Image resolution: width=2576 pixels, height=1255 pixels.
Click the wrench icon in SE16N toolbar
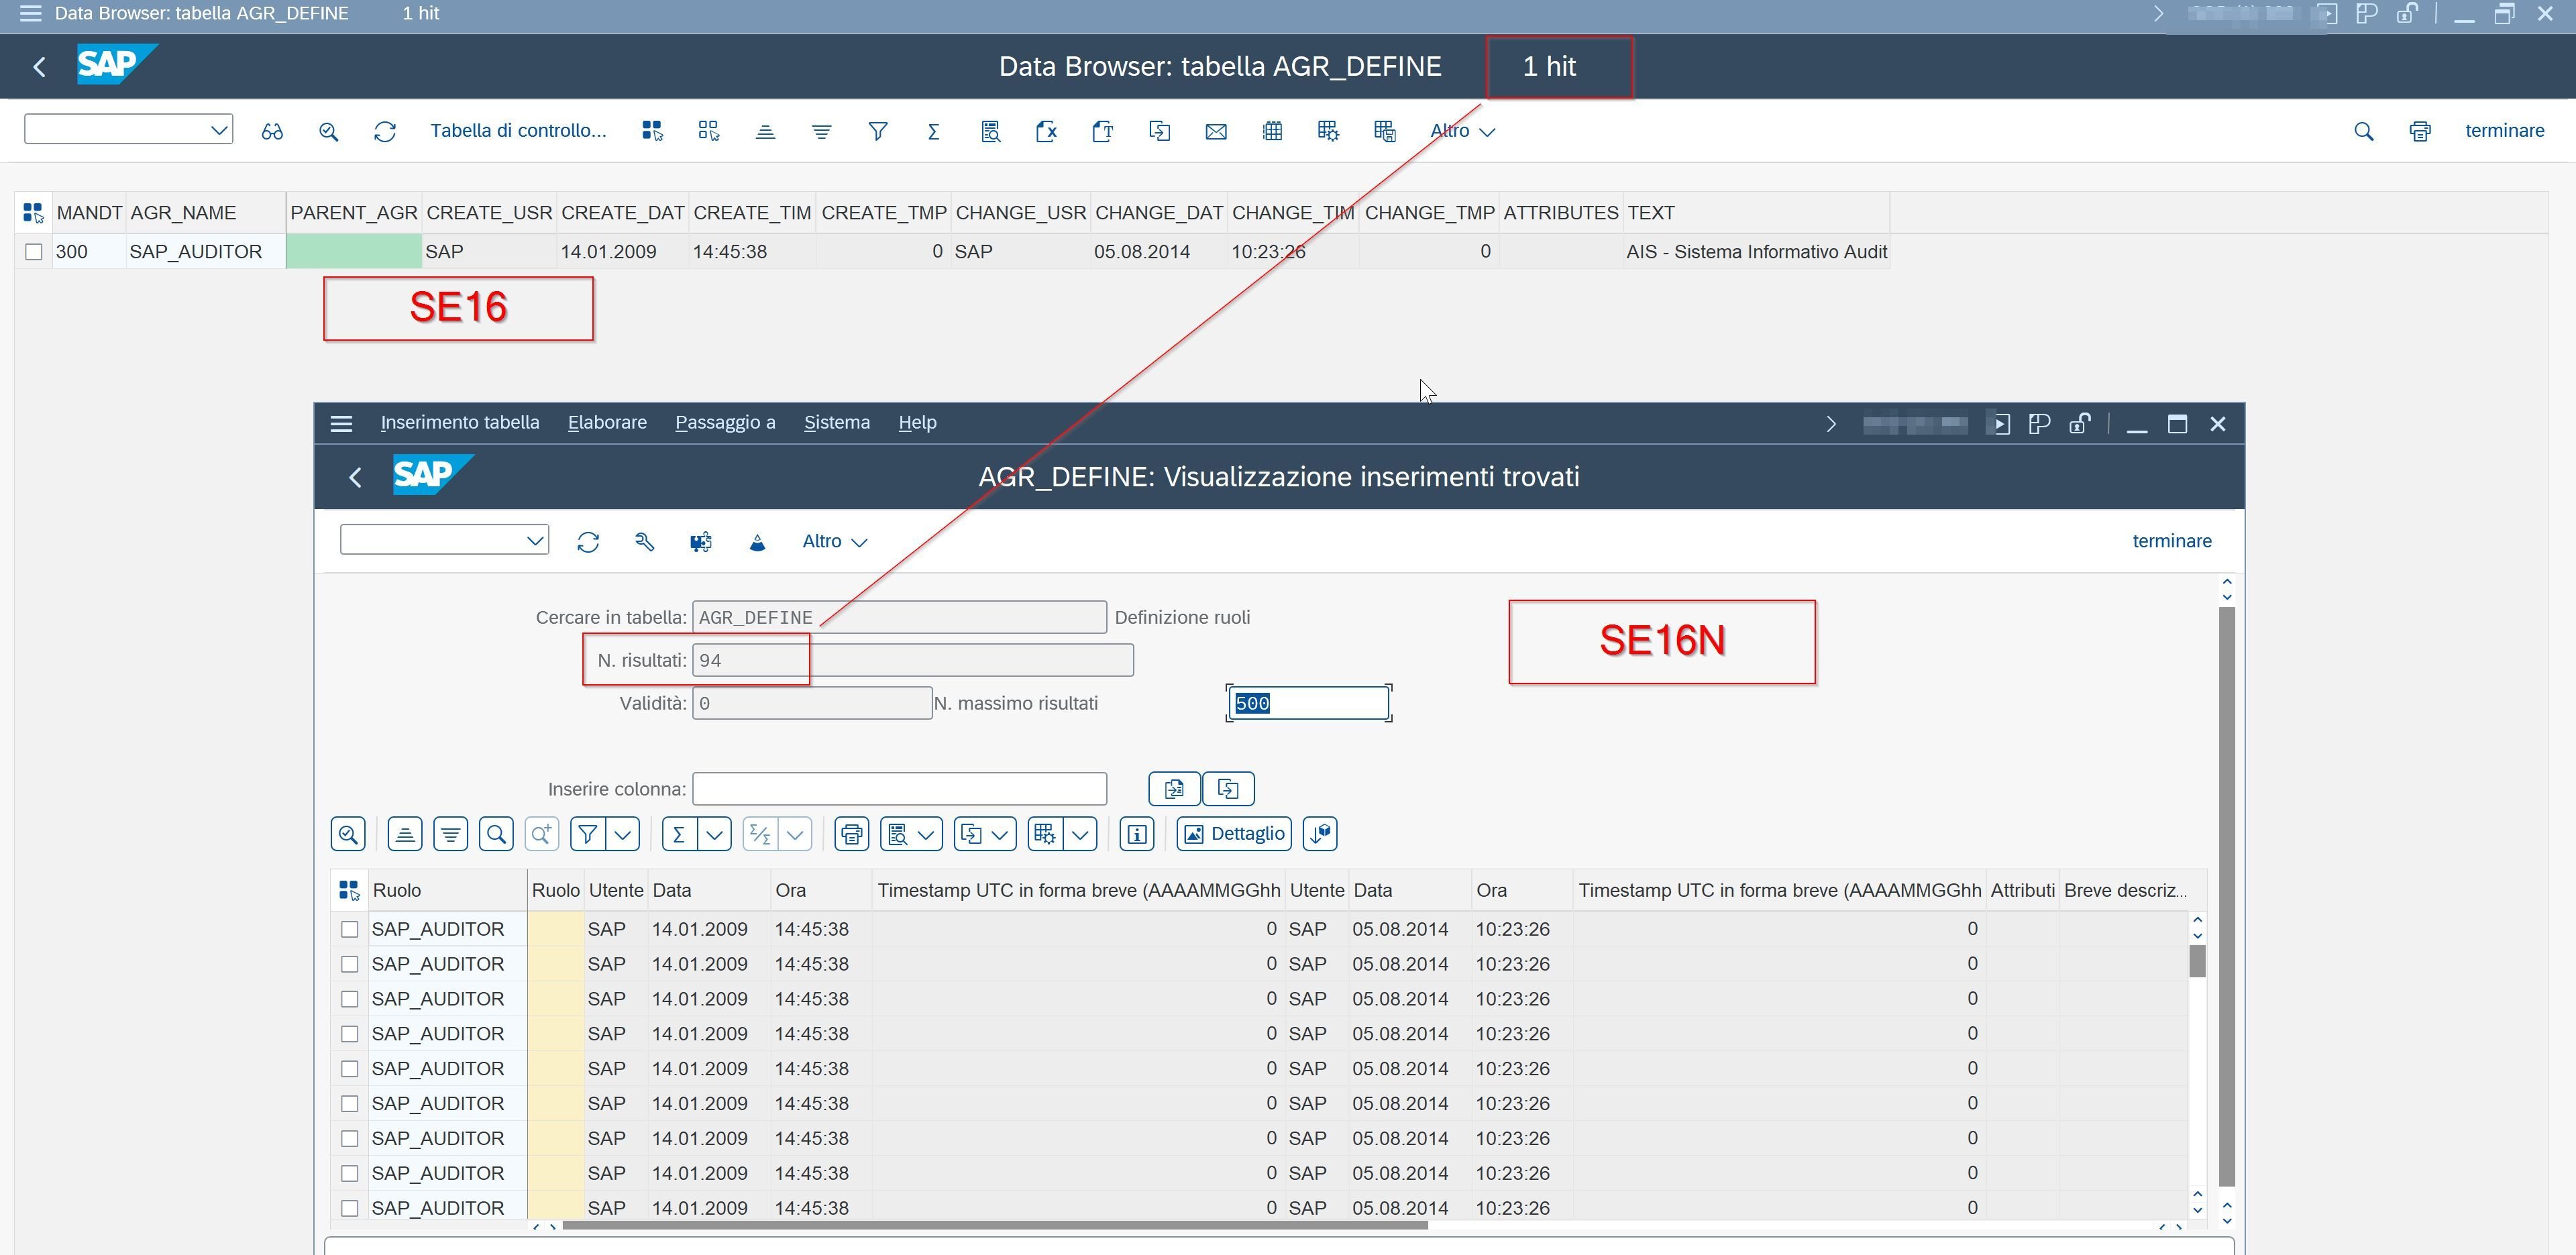click(644, 542)
